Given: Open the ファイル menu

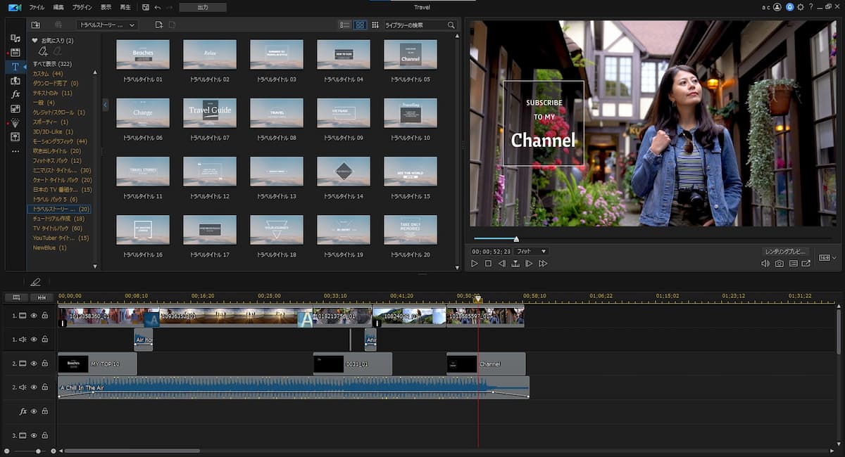Looking at the screenshot, I should pyautogui.click(x=37, y=7).
